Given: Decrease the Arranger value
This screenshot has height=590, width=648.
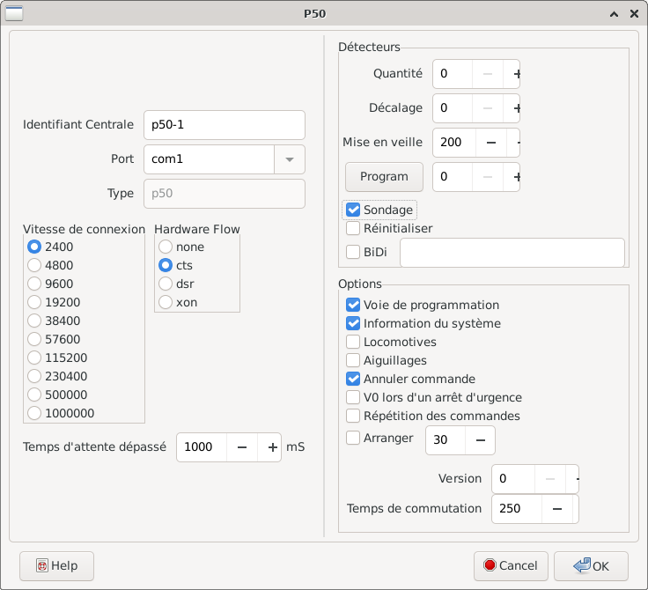Looking at the screenshot, I should click(x=480, y=439).
